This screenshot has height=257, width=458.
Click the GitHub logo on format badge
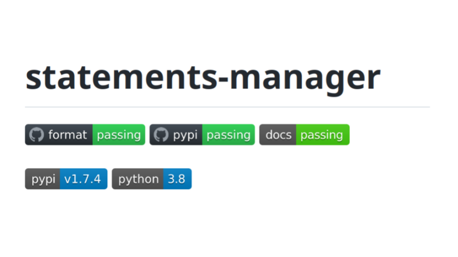(36, 135)
